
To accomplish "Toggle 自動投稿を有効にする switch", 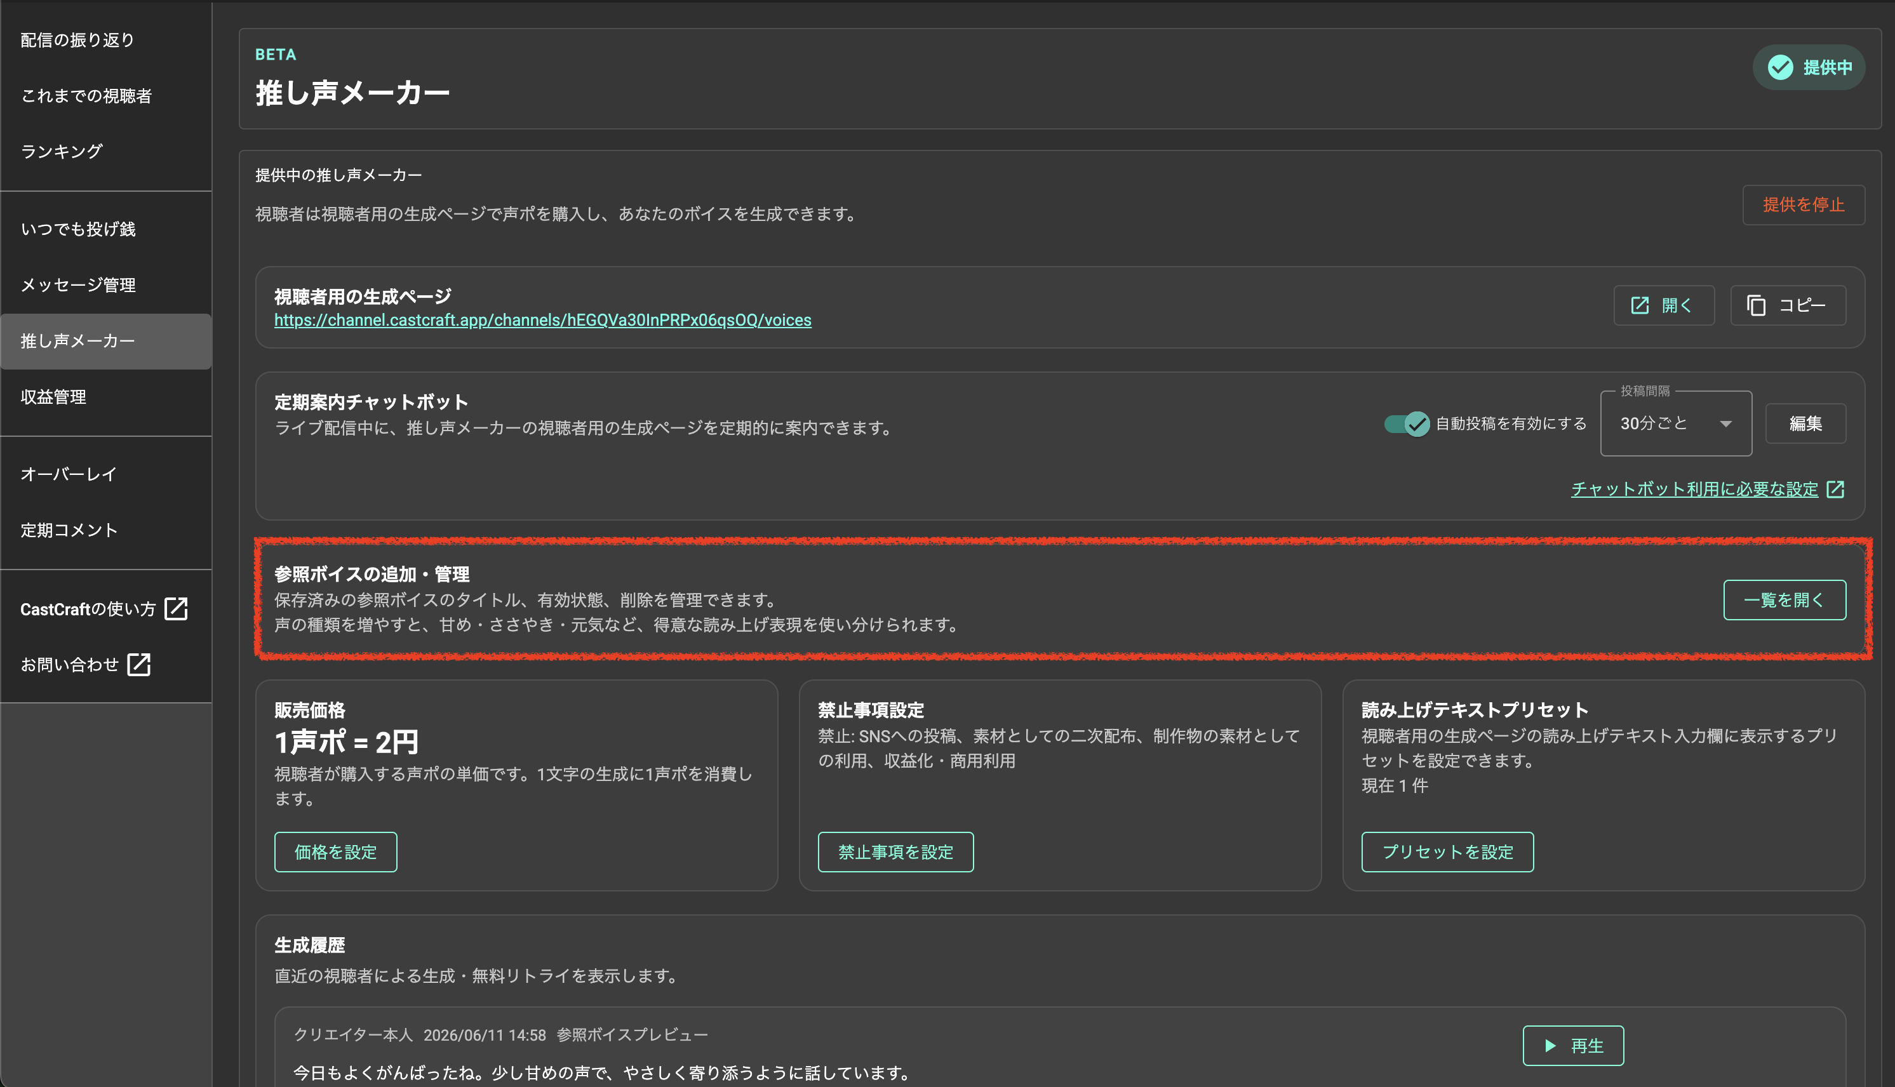I will (1406, 424).
